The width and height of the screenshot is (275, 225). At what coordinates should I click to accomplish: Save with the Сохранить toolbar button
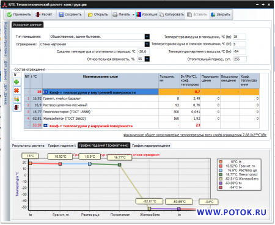coord(70,15)
